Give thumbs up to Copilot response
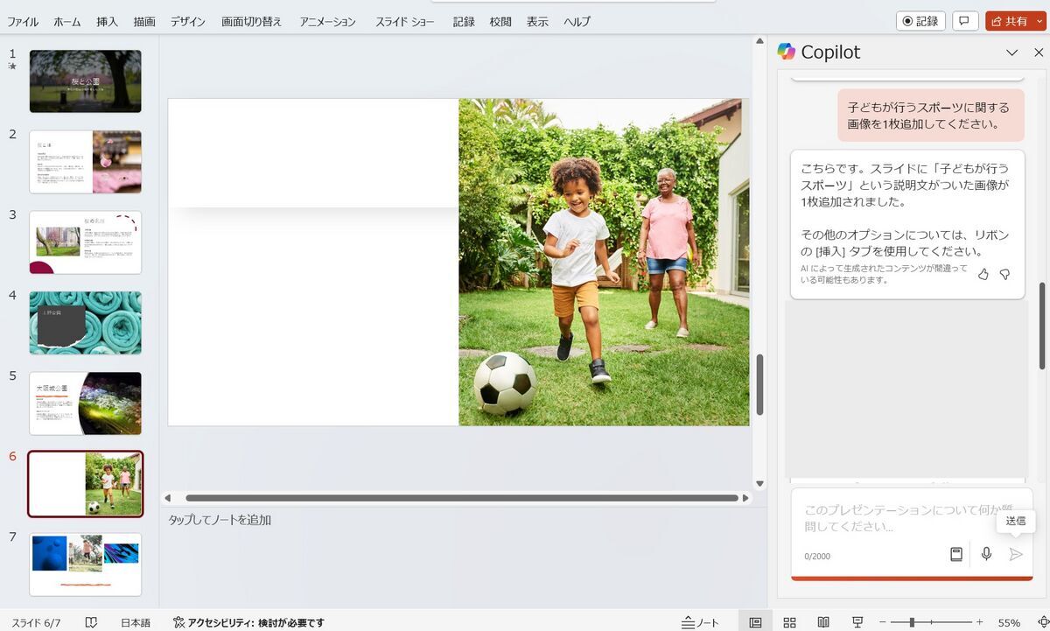The image size is (1050, 631). [x=983, y=274]
